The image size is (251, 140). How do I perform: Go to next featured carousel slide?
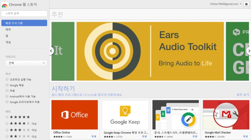click(x=249, y=51)
